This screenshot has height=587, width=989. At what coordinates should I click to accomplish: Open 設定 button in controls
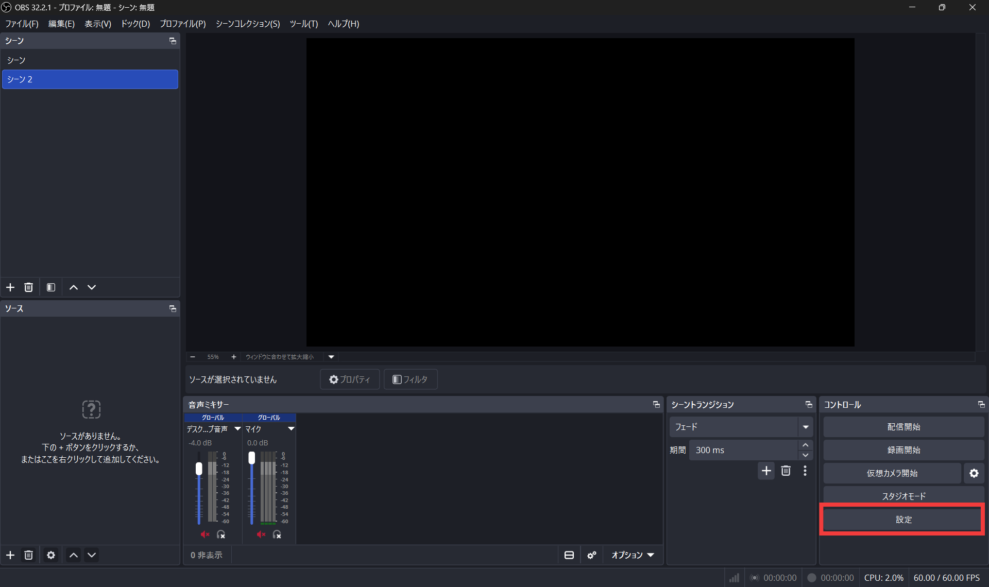[903, 520]
